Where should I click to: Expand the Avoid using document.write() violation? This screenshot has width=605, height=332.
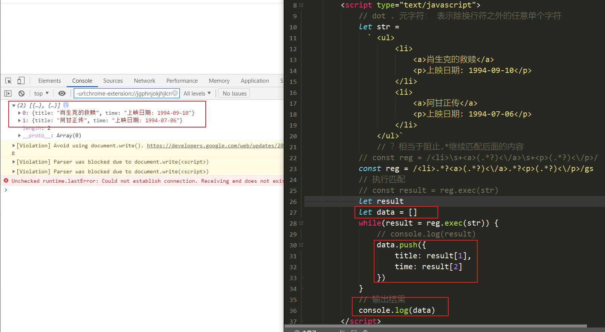[14, 146]
